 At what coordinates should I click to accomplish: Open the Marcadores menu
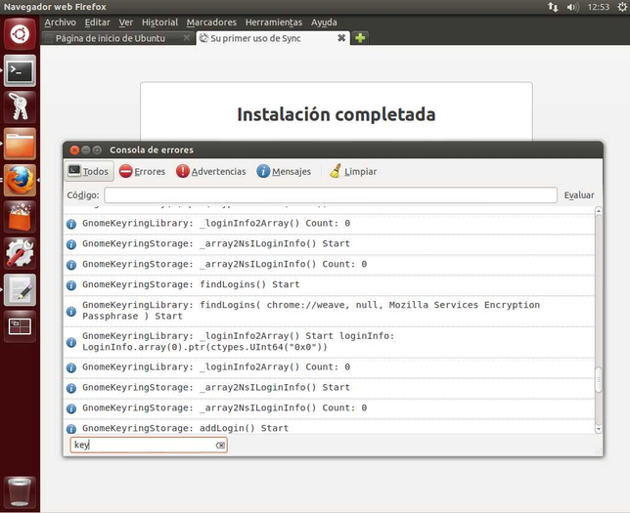(211, 22)
